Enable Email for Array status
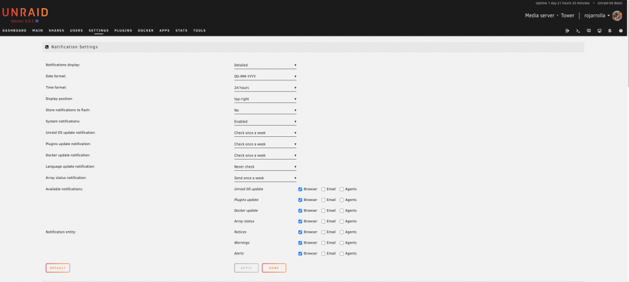Viewport: 629px width, 282px height. 323,221
